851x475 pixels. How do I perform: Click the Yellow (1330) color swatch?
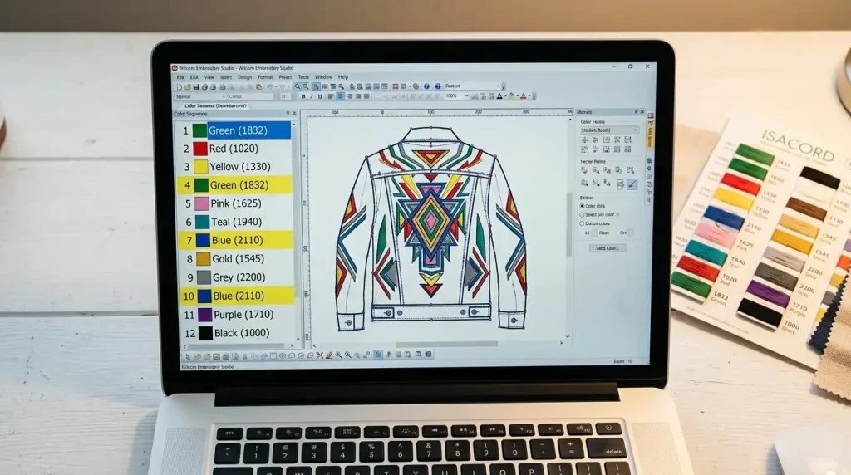201,166
